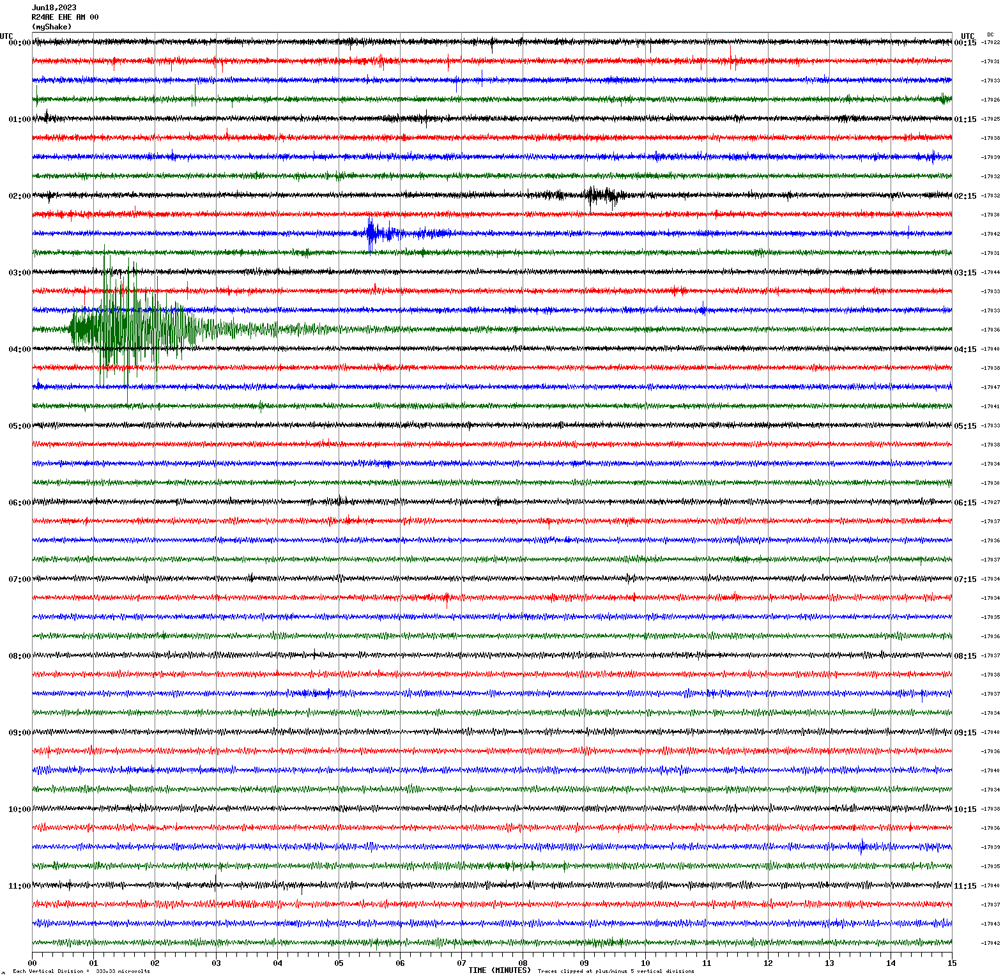The width and height of the screenshot is (1003, 980).
Task: Click the 02:15 right time label
Action: (x=965, y=196)
